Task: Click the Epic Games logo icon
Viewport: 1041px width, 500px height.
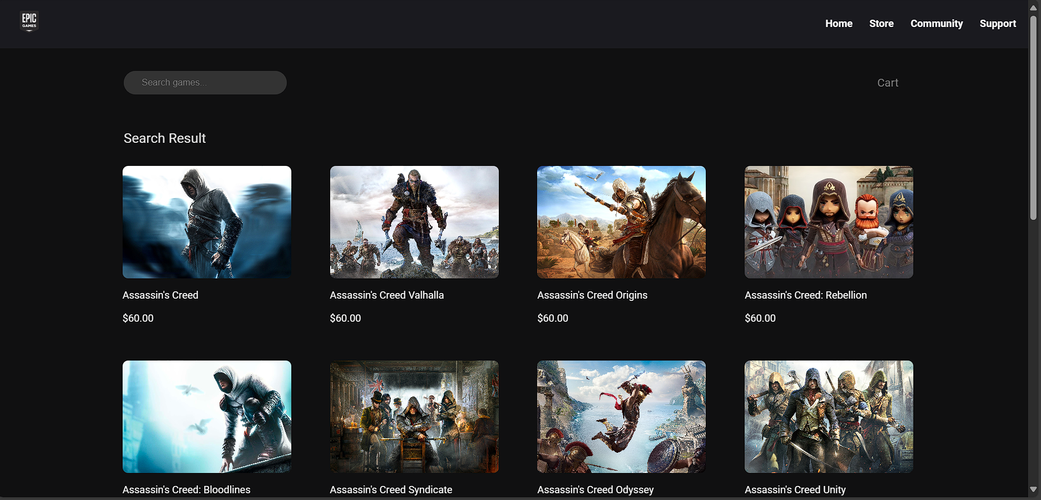Action: click(29, 21)
